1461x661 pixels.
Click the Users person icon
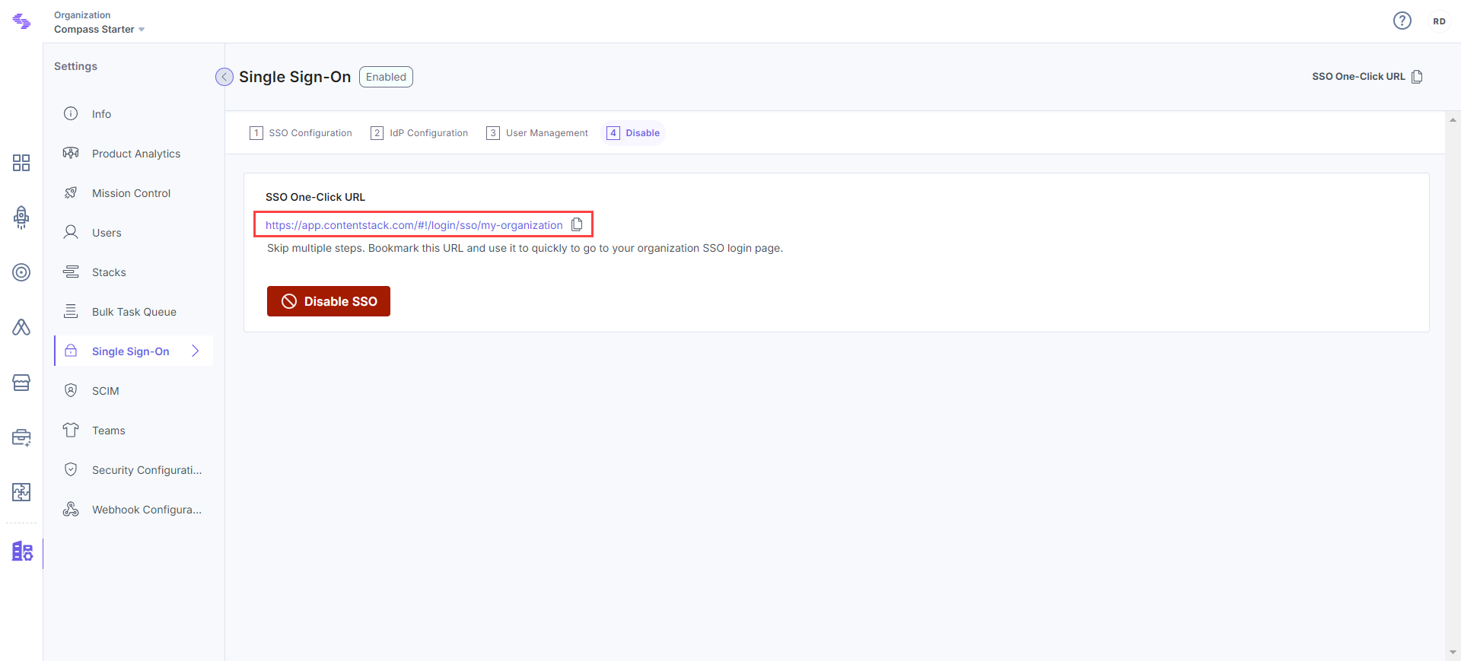[71, 232]
